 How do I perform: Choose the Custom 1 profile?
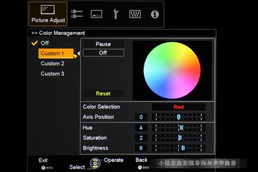click(x=53, y=54)
